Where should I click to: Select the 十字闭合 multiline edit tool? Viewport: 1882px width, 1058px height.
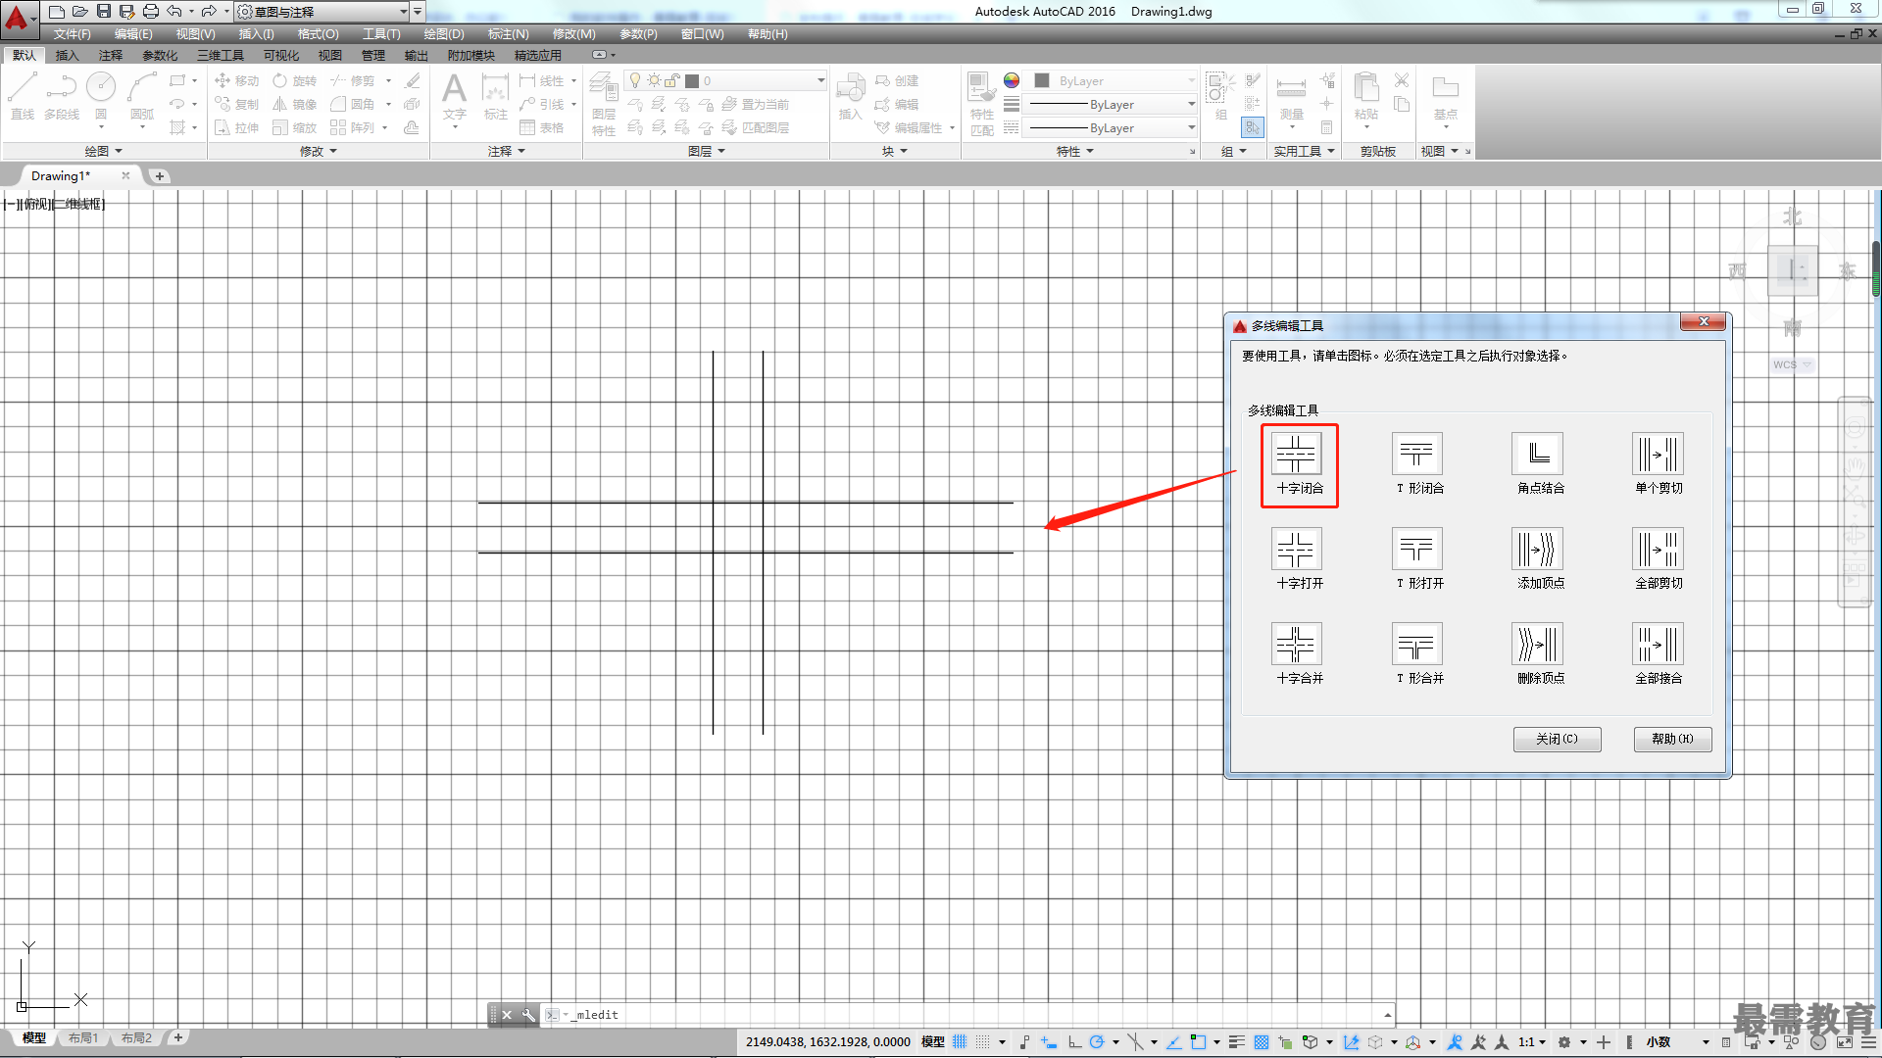click(1296, 455)
